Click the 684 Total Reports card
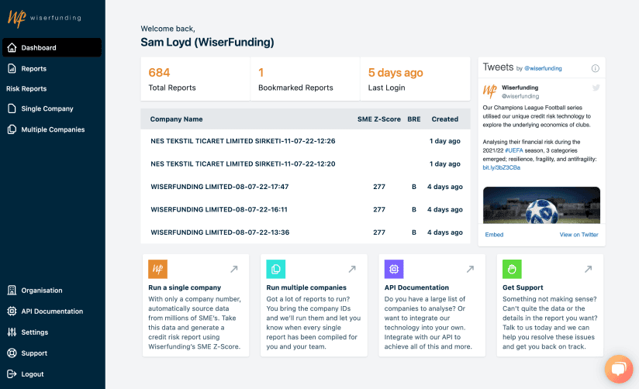Image resolution: width=639 pixels, height=389 pixels. 195,79
